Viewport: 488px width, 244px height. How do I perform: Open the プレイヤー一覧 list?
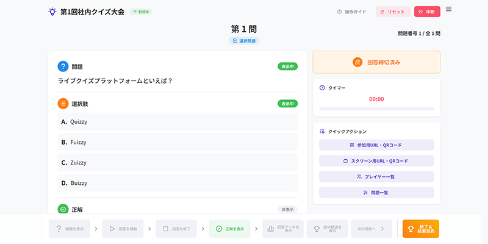pyautogui.click(x=376, y=177)
